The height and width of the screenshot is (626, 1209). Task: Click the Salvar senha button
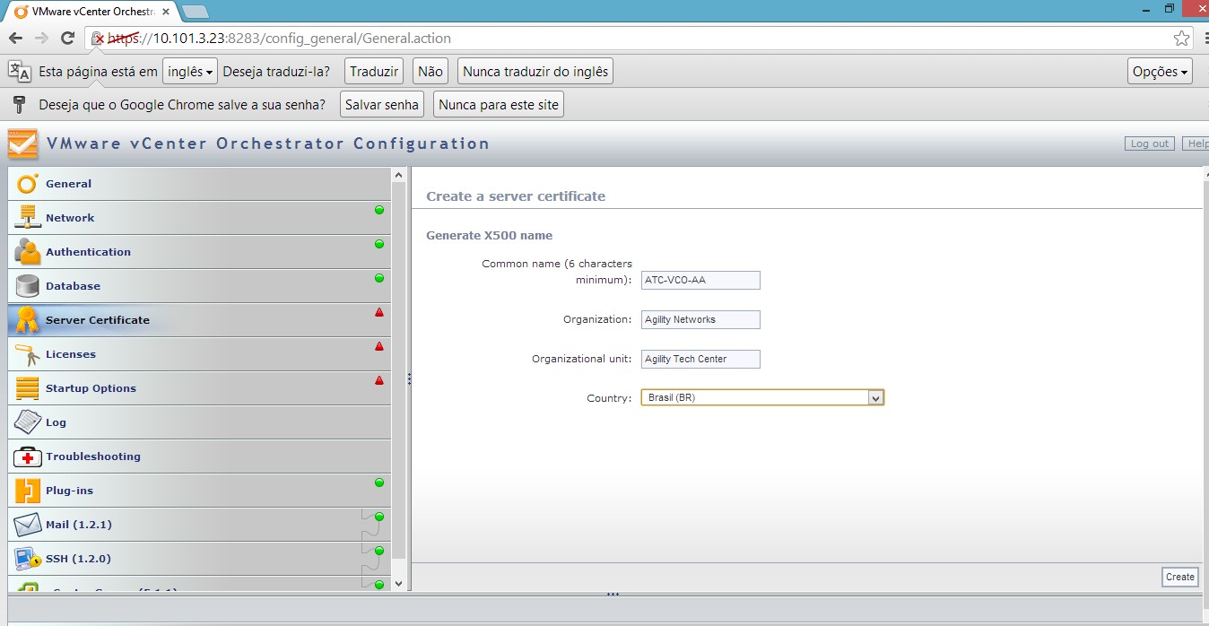click(x=382, y=105)
